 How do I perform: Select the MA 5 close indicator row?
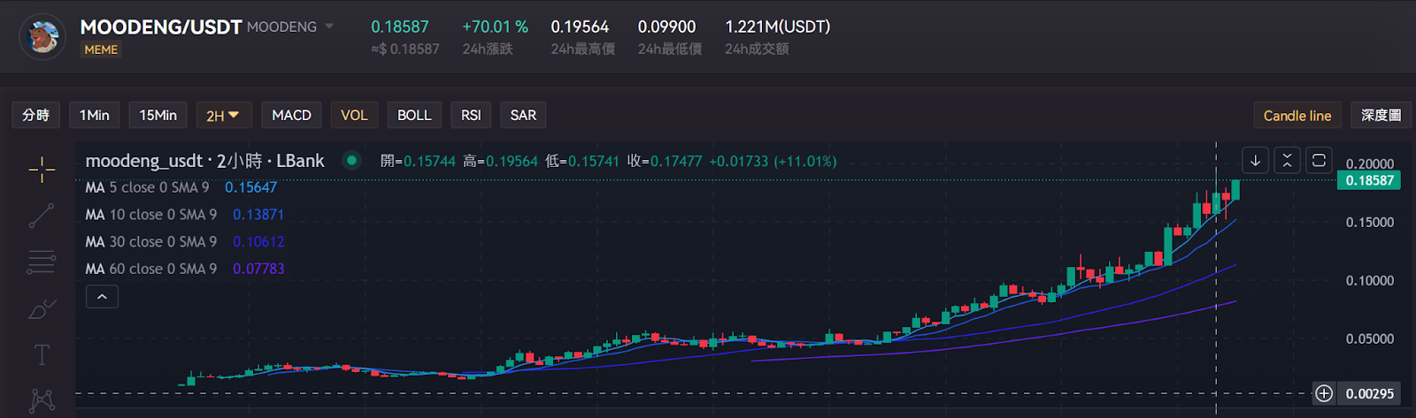pos(181,187)
